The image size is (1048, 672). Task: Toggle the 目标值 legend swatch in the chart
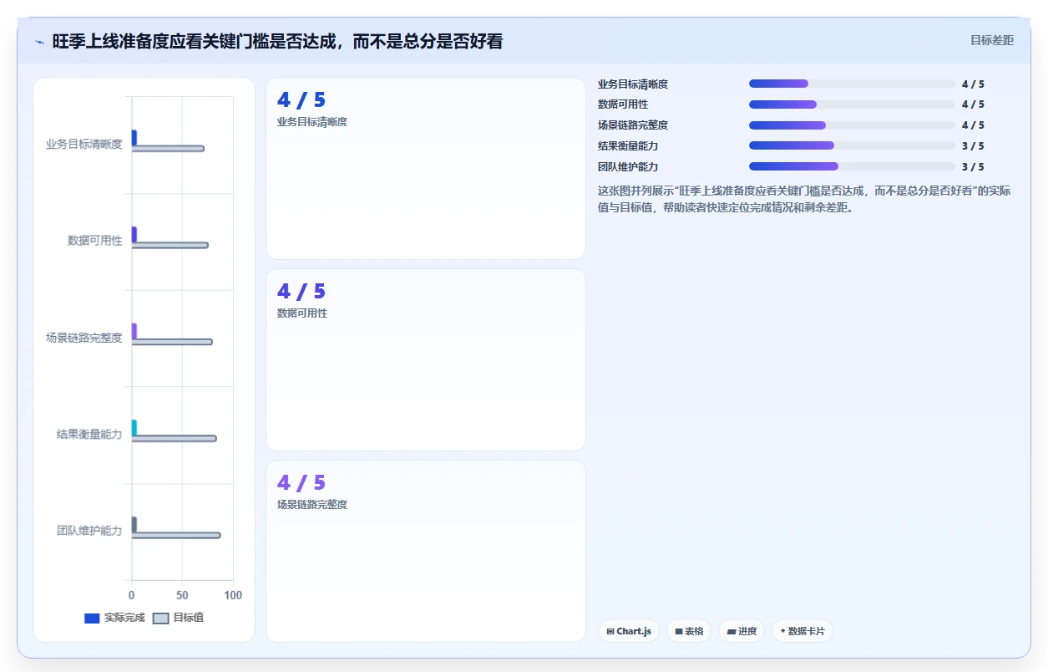point(161,619)
